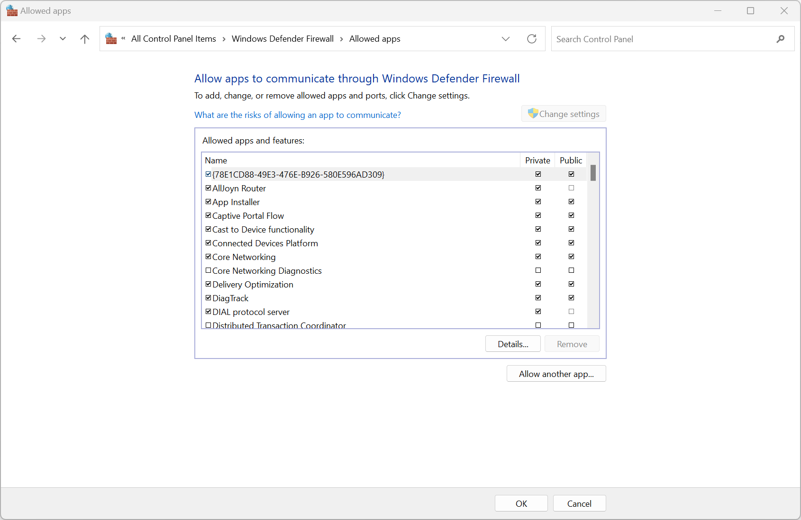Screen dimensions: 801x520
Task: Click the Allowed apps title bar icon
Action: 12,10
